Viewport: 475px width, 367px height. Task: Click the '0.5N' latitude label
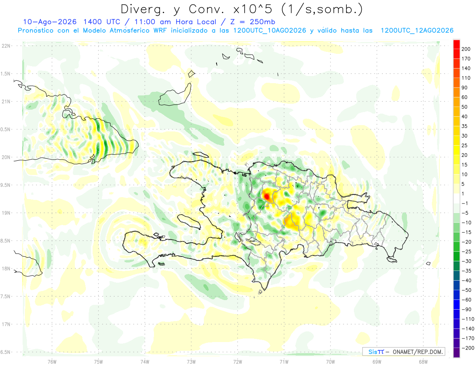pos(6,129)
